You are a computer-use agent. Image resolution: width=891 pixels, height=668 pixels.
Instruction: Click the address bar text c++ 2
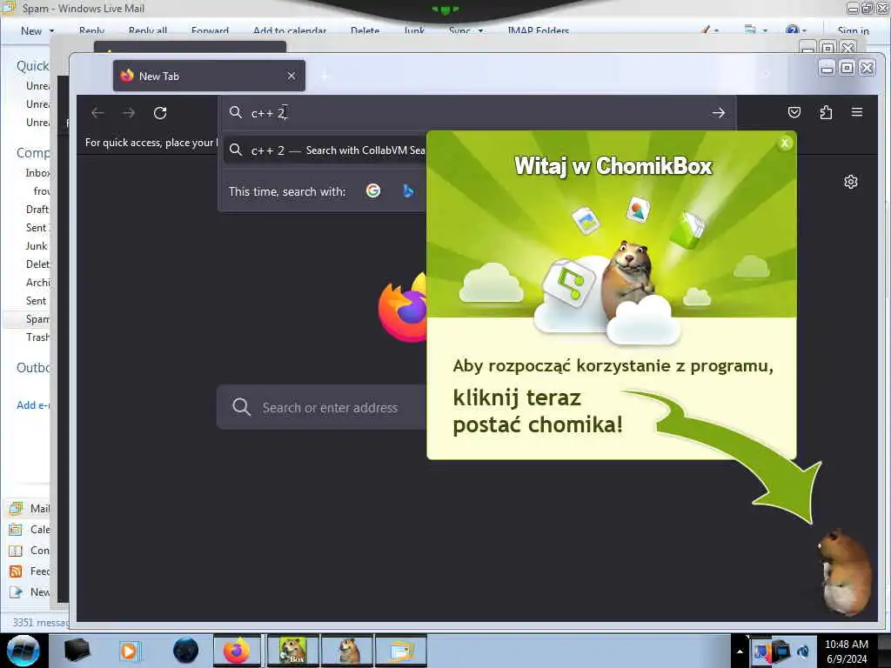pyautogui.click(x=267, y=113)
